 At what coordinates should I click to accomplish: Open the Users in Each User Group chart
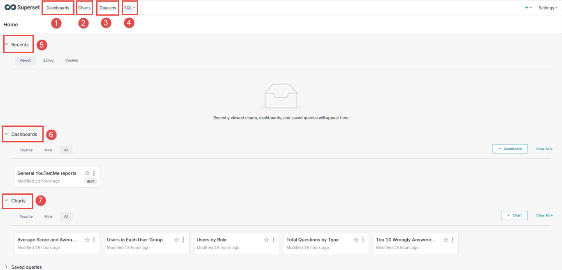click(147, 244)
